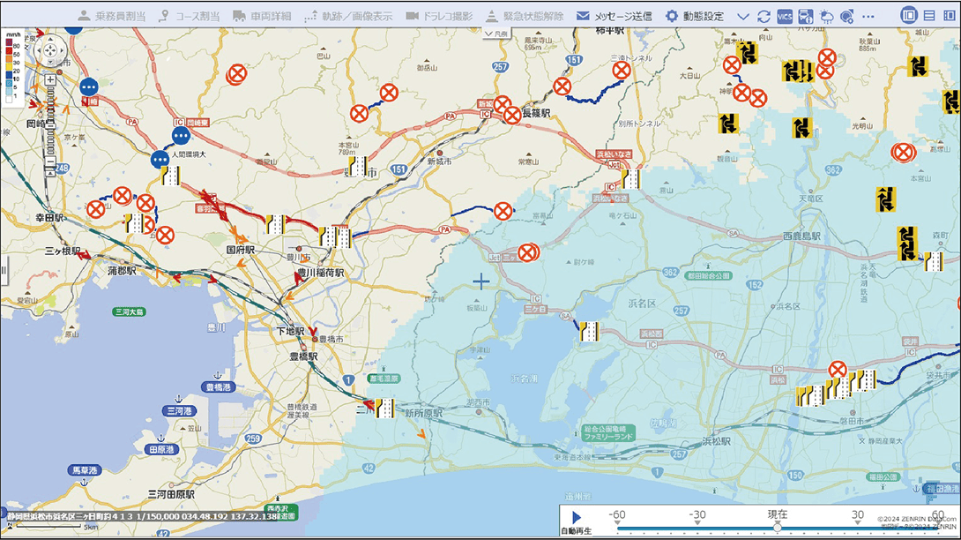
Task: Click the refresh map icon
Action: (764, 16)
